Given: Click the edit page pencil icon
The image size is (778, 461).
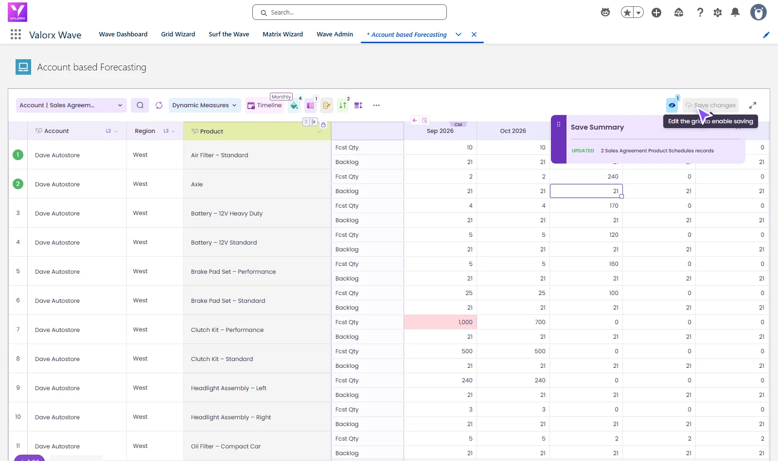Looking at the screenshot, I should coord(766,34).
